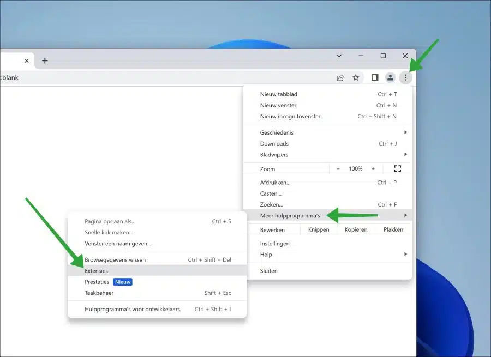The image size is (491, 357).
Task: Select Snelle link maken...
Action: (157, 232)
